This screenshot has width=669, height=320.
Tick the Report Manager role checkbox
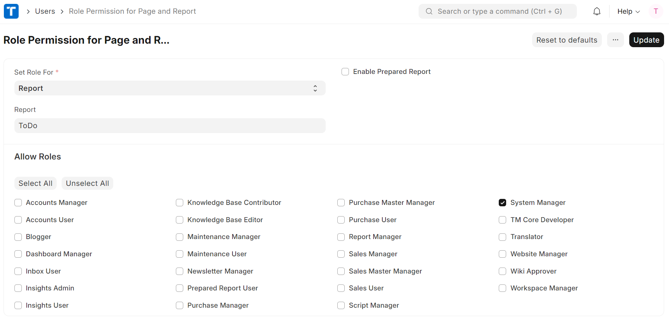(341, 237)
